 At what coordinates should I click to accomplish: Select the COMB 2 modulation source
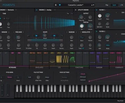119,58
